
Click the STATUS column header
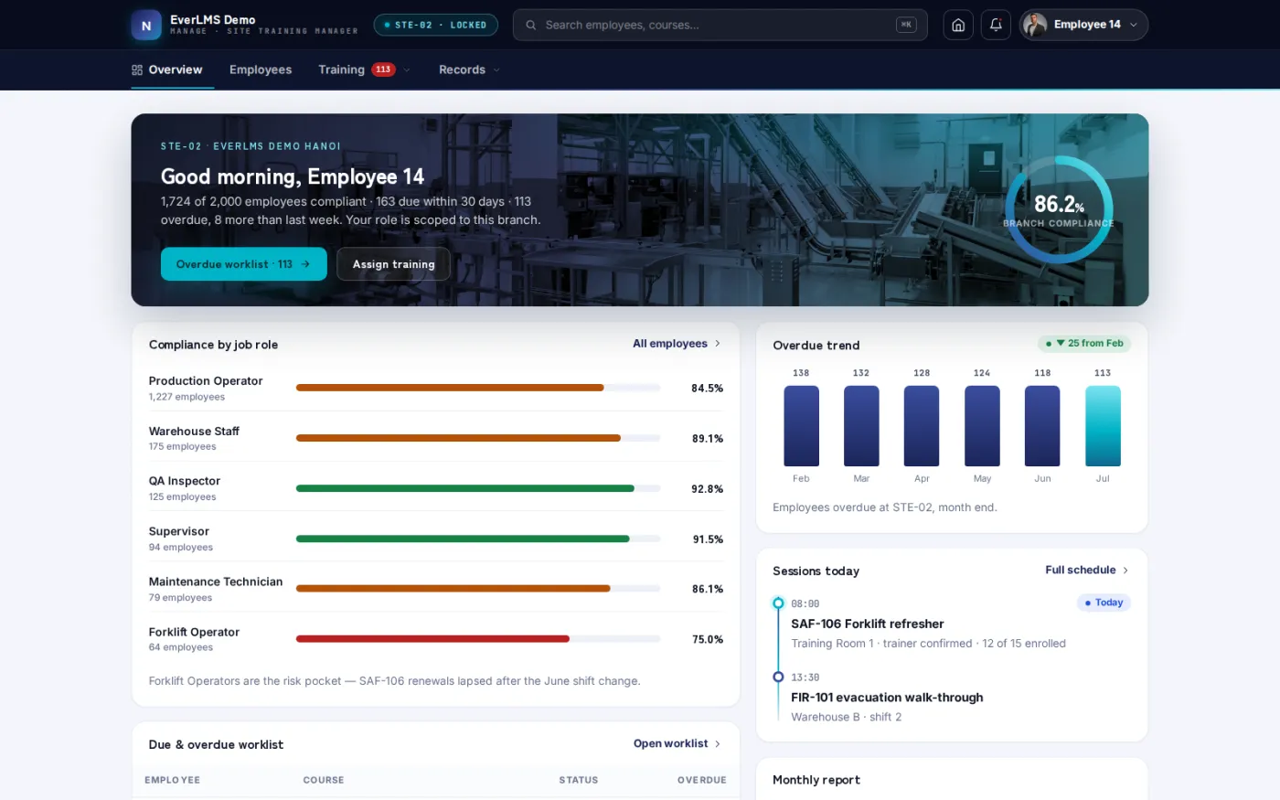coord(579,780)
